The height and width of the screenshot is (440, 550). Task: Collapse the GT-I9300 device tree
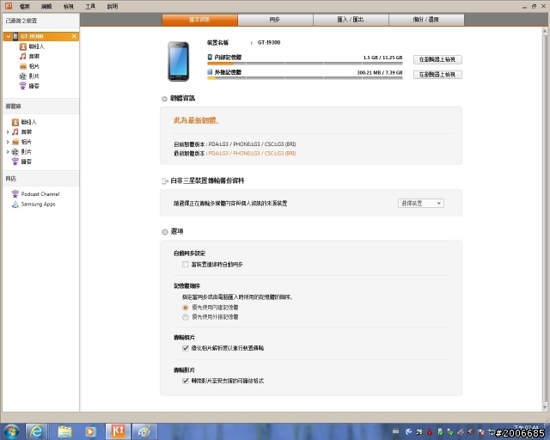[x=8, y=36]
